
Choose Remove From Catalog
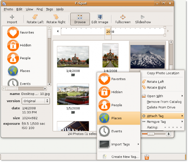pyautogui.click(x=162, y=102)
